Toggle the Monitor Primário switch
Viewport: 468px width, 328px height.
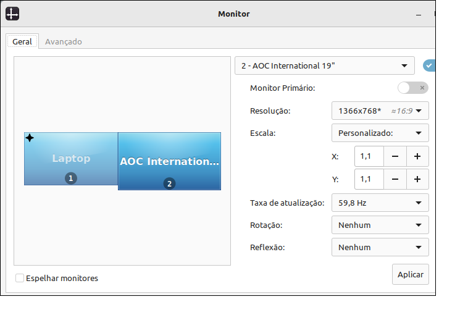point(413,88)
